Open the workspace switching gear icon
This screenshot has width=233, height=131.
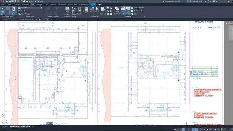[210, 129]
